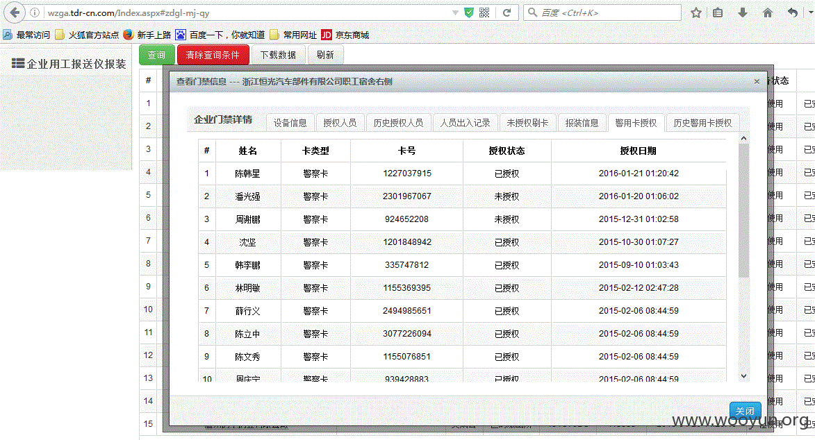This screenshot has width=815, height=440.
Task: Click the 刷新 button
Action: click(325, 55)
